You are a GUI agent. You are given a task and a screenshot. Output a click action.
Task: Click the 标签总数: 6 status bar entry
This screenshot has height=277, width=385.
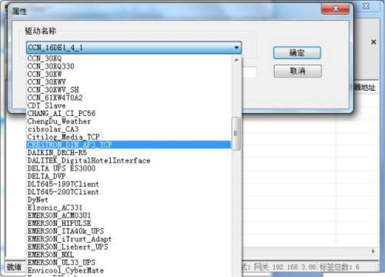point(339,267)
